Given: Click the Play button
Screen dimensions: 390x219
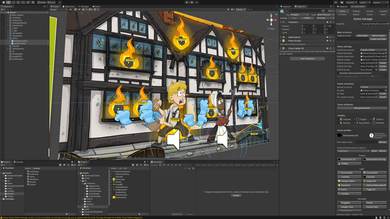Looking at the screenshot, I should pos(187,2).
